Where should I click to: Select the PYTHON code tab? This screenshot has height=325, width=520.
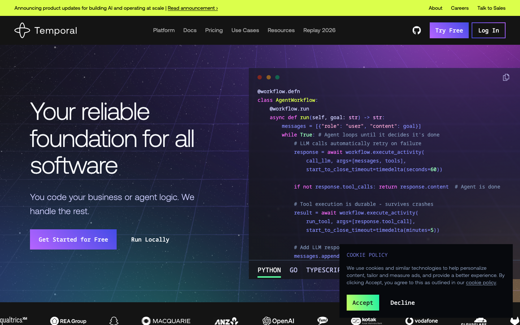coord(269,270)
